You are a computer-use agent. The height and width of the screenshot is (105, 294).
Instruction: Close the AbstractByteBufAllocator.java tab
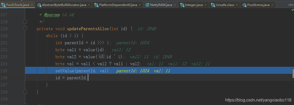(89, 5)
